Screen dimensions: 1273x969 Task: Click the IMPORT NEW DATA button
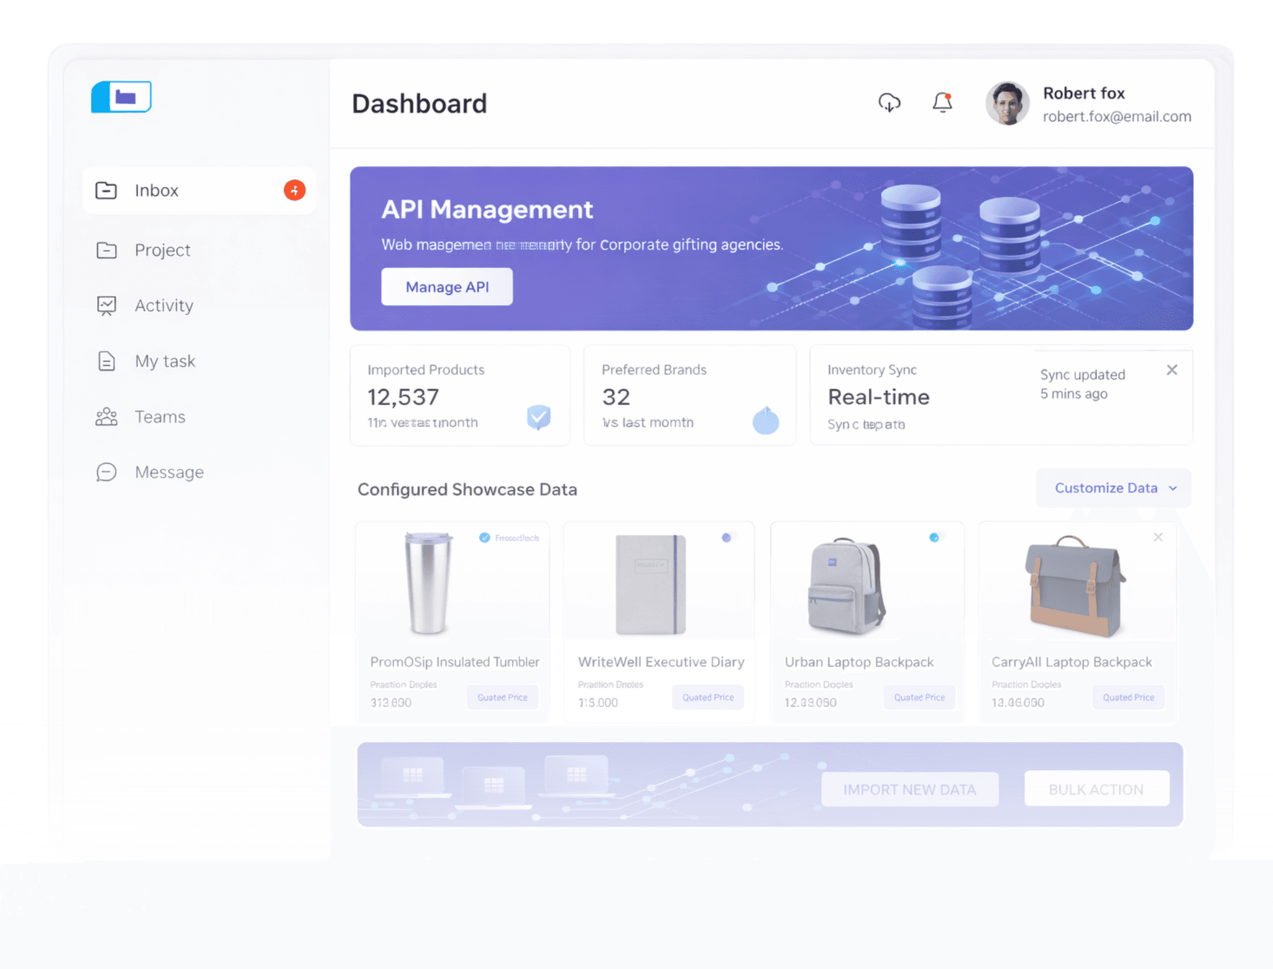click(x=909, y=789)
